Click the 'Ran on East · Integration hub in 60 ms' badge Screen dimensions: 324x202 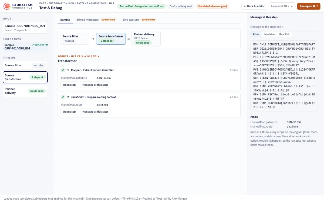141,6
